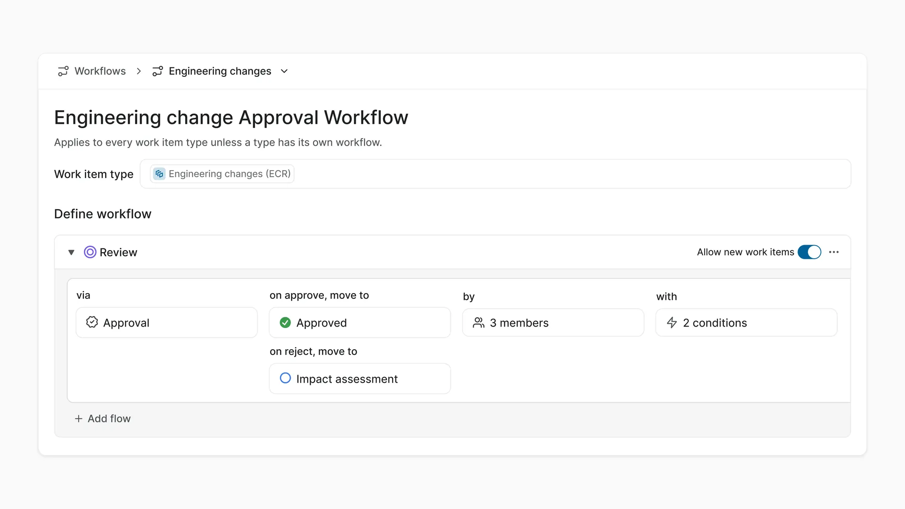905x509 pixels.
Task: Click the 'on approve, move to' label
Action: point(319,296)
